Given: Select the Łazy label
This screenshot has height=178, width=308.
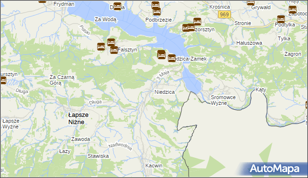Looking at the screenshot, I should click(64, 152).
